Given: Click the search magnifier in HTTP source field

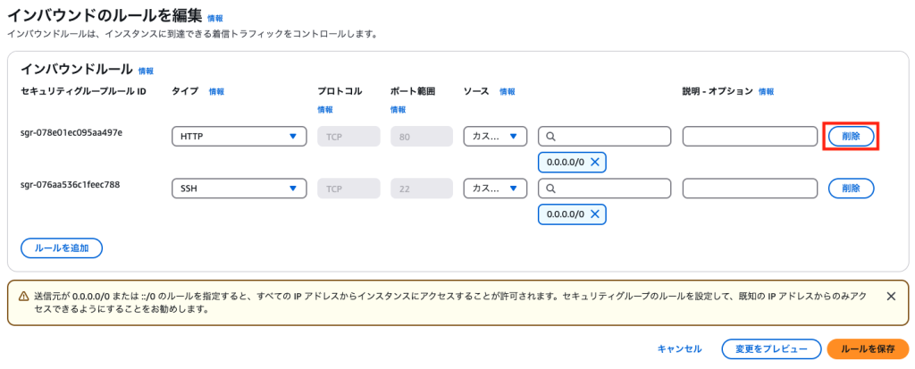Looking at the screenshot, I should pos(550,137).
